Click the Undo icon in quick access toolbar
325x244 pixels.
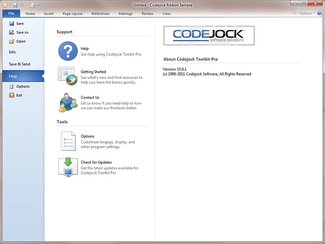click(x=22, y=5)
